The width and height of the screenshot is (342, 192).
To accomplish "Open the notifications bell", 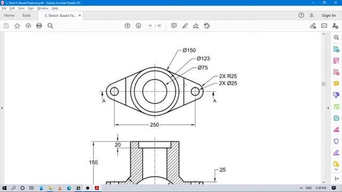I will click(312, 15).
